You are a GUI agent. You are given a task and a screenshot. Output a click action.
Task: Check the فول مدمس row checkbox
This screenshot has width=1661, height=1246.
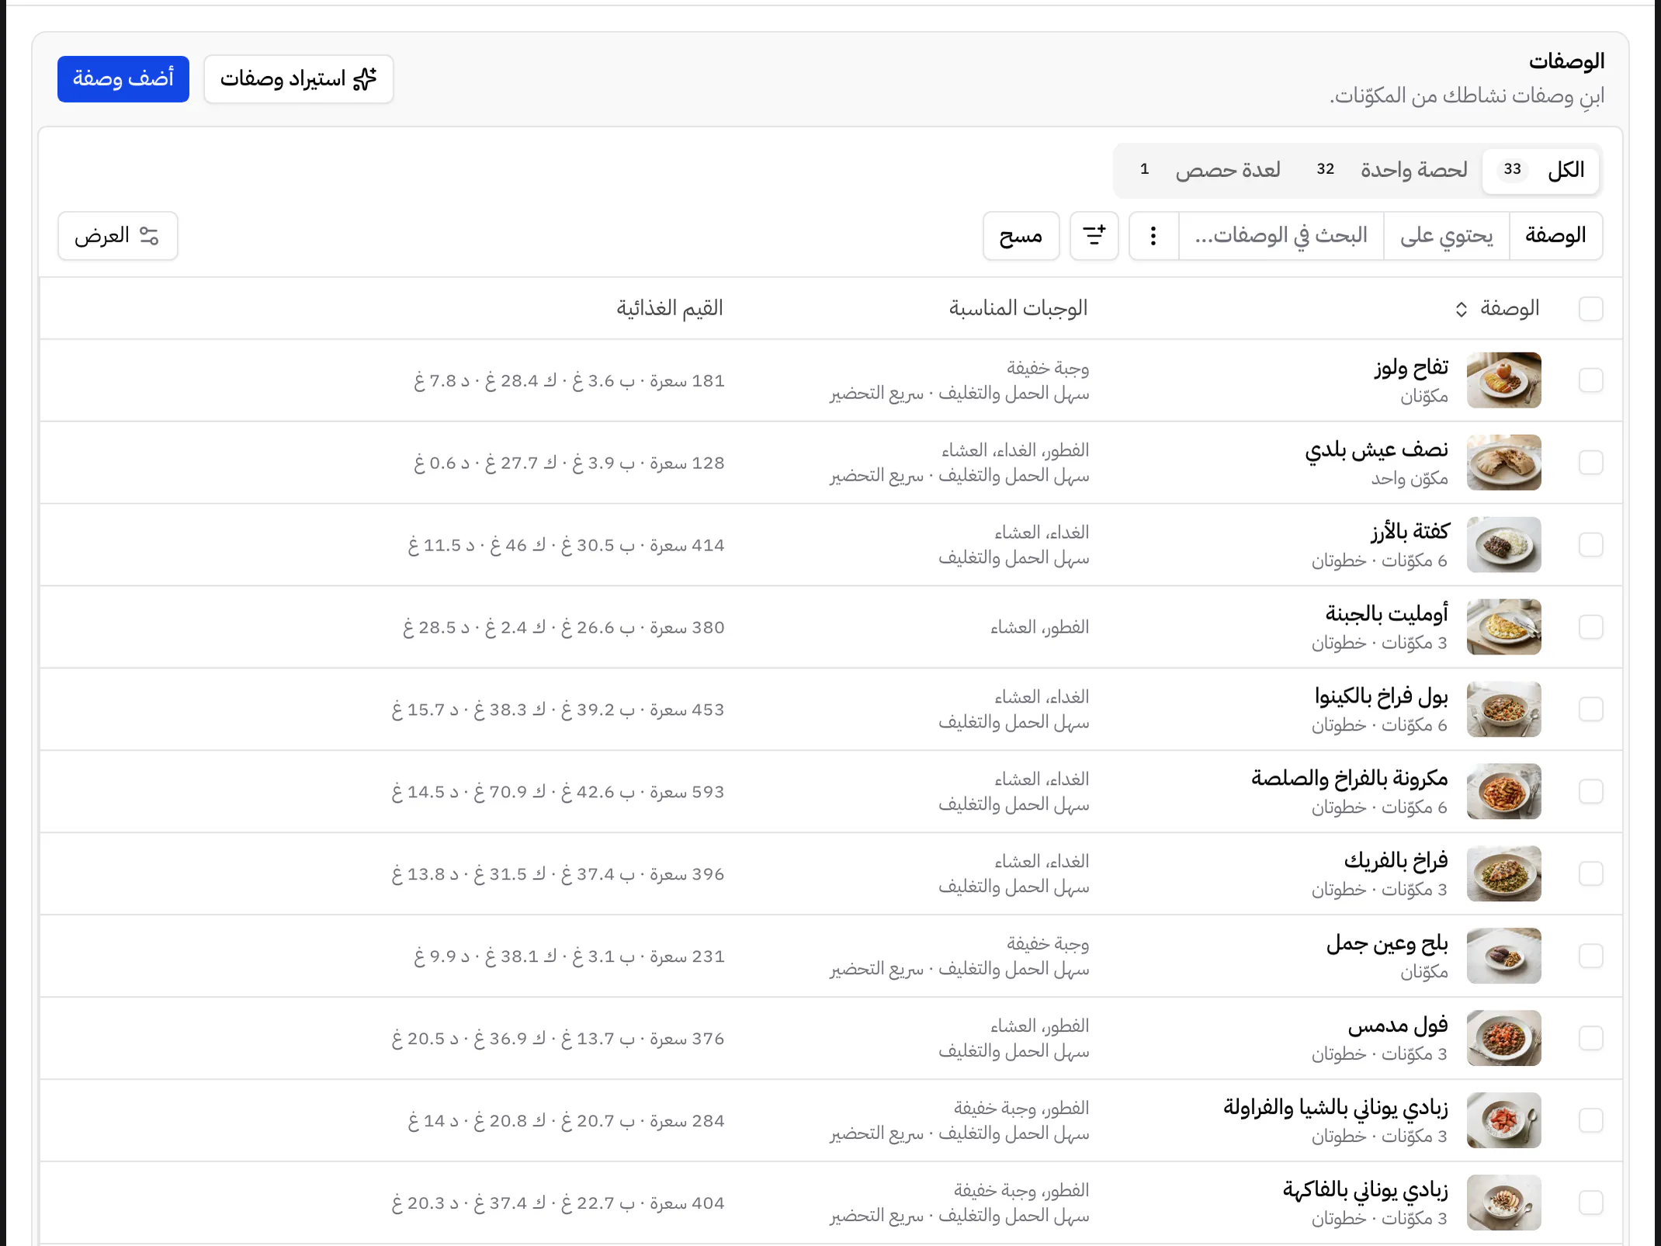click(1591, 1039)
